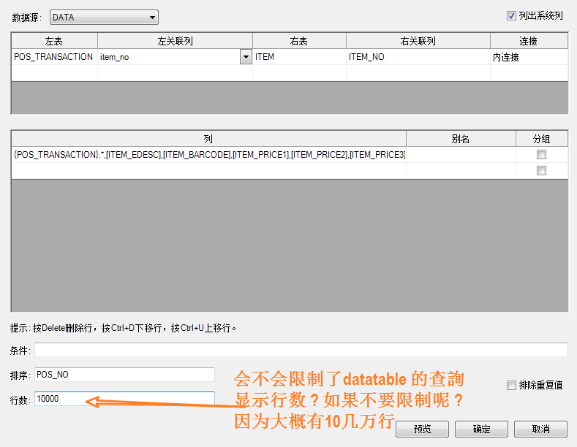Click into the 排序 field containing POS_NO

(125, 375)
